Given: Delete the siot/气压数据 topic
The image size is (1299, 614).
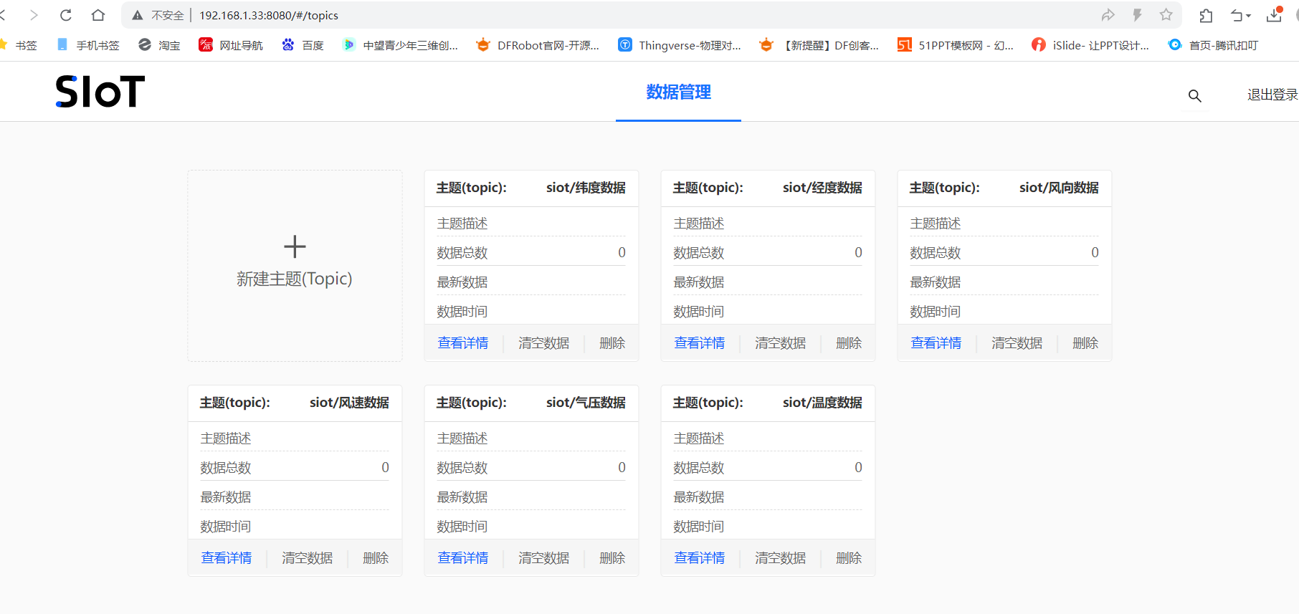Looking at the screenshot, I should coord(612,558).
